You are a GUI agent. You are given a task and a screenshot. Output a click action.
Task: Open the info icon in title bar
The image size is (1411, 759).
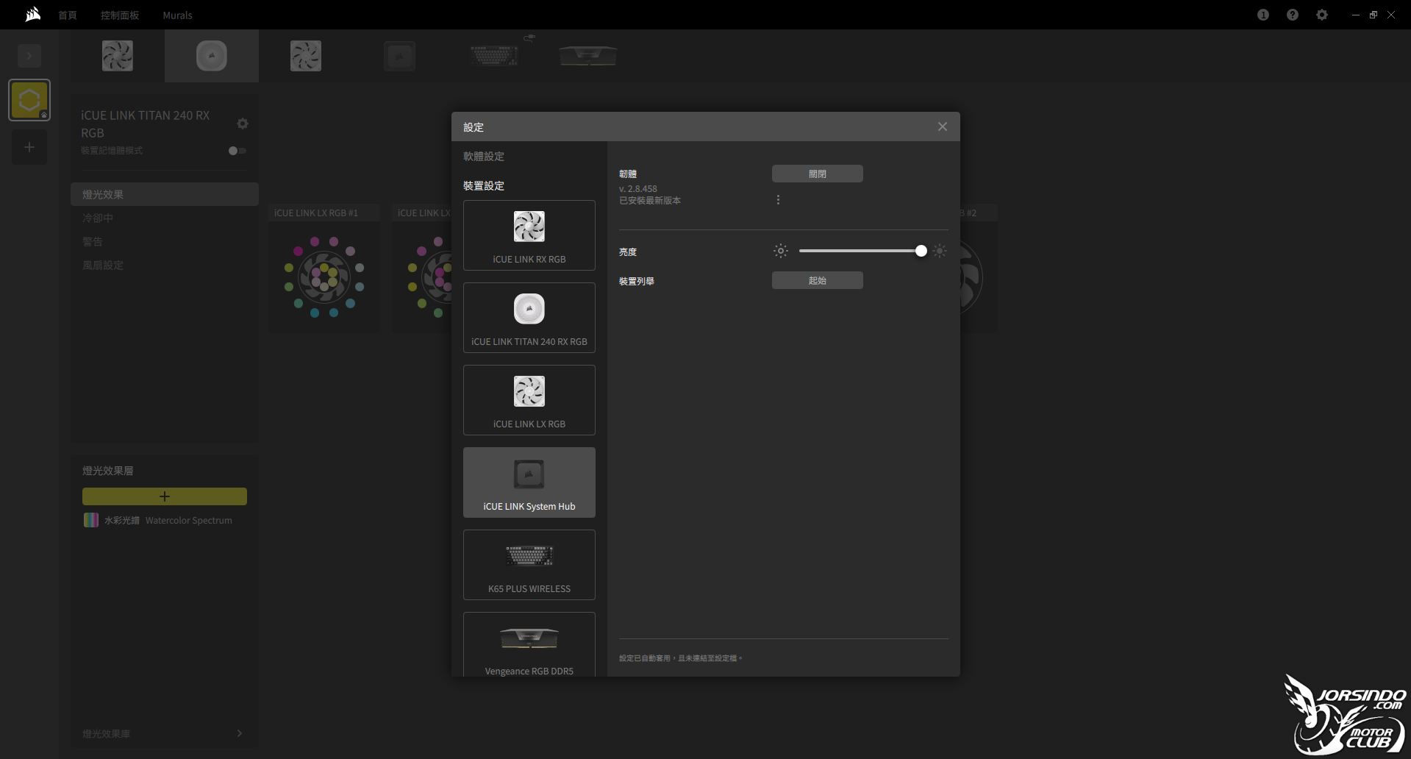coord(1263,15)
